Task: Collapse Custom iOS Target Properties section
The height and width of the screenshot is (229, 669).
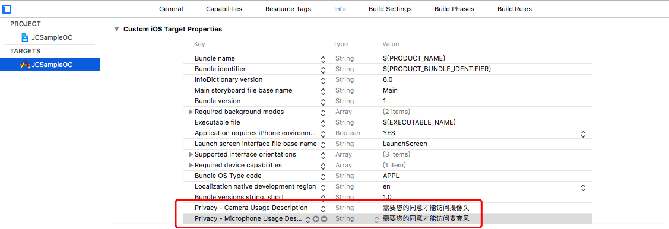Action: pos(116,30)
